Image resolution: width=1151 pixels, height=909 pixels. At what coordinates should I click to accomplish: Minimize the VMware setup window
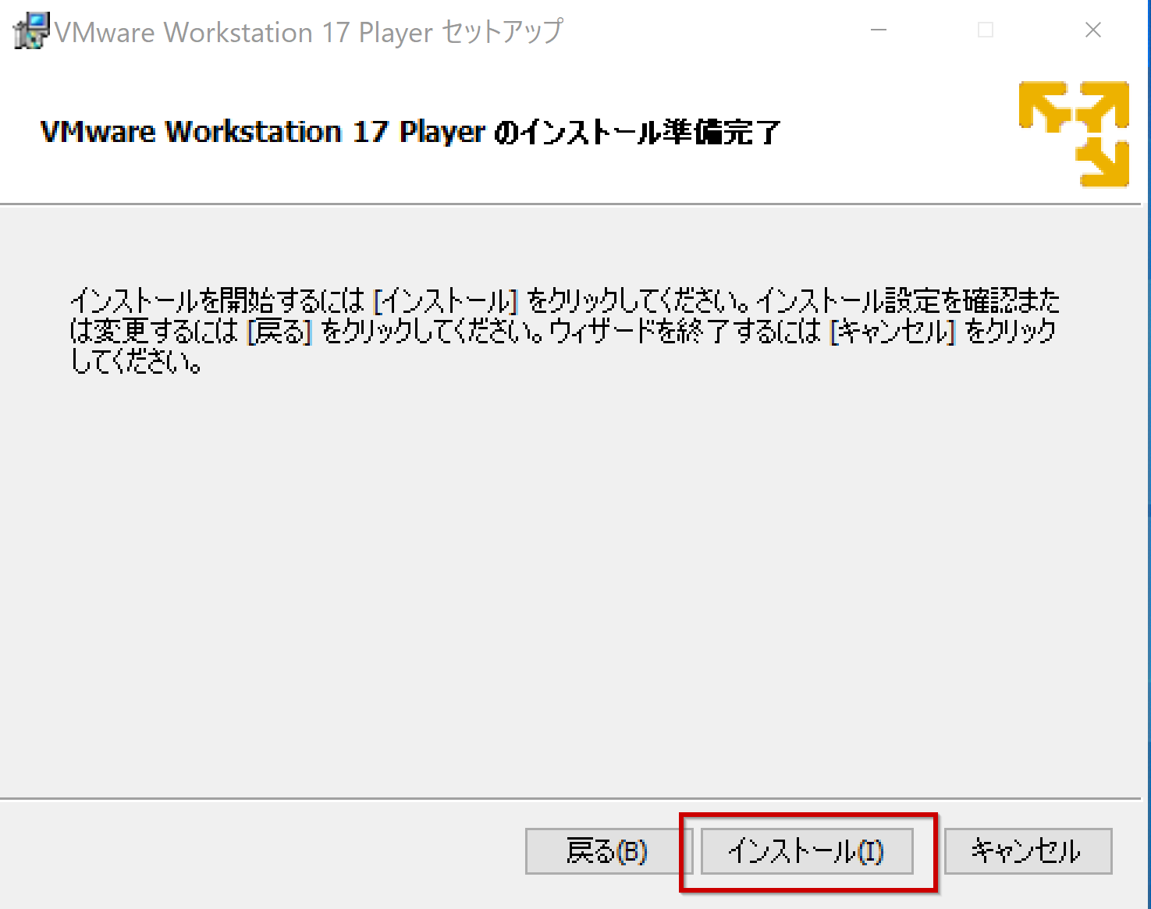click(x=879, y=30)
